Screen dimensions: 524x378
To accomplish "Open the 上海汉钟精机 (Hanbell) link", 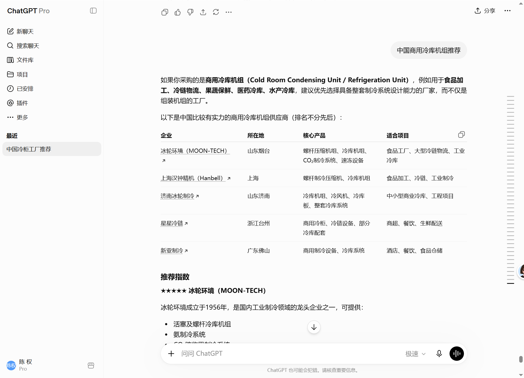I will (x=195, y=178).
